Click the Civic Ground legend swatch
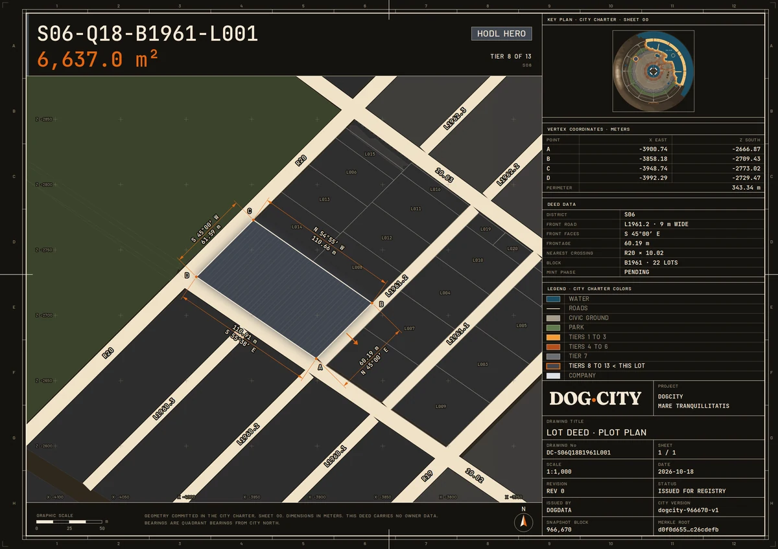This screenshot has width=778, height=549. coord(553,318)
